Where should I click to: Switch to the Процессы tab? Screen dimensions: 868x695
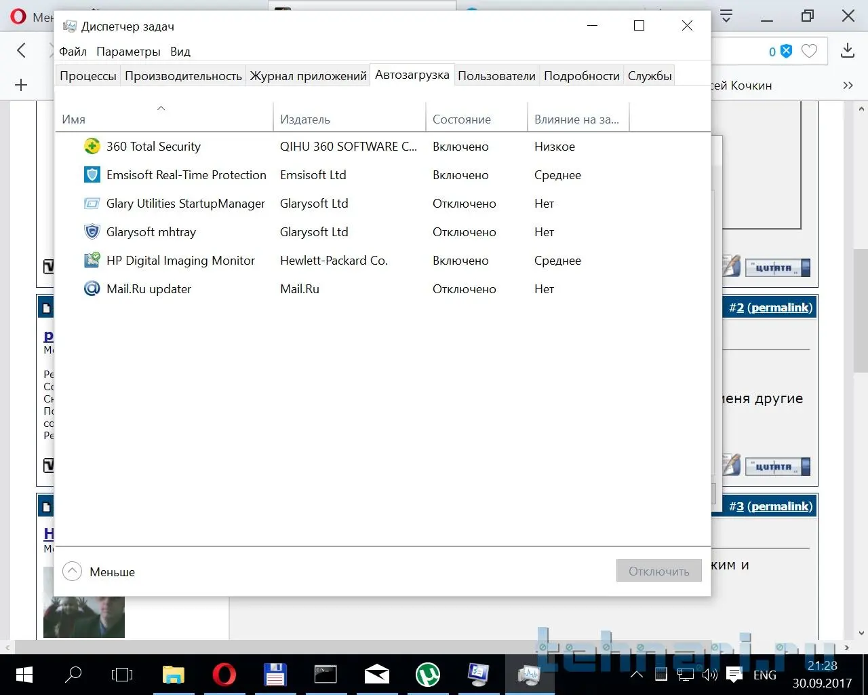point(88,76)
